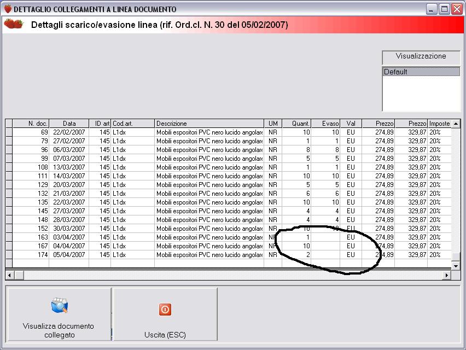The image size is (466, 350).
Task: Click row selector for document 69
Action: coord(9,132)
